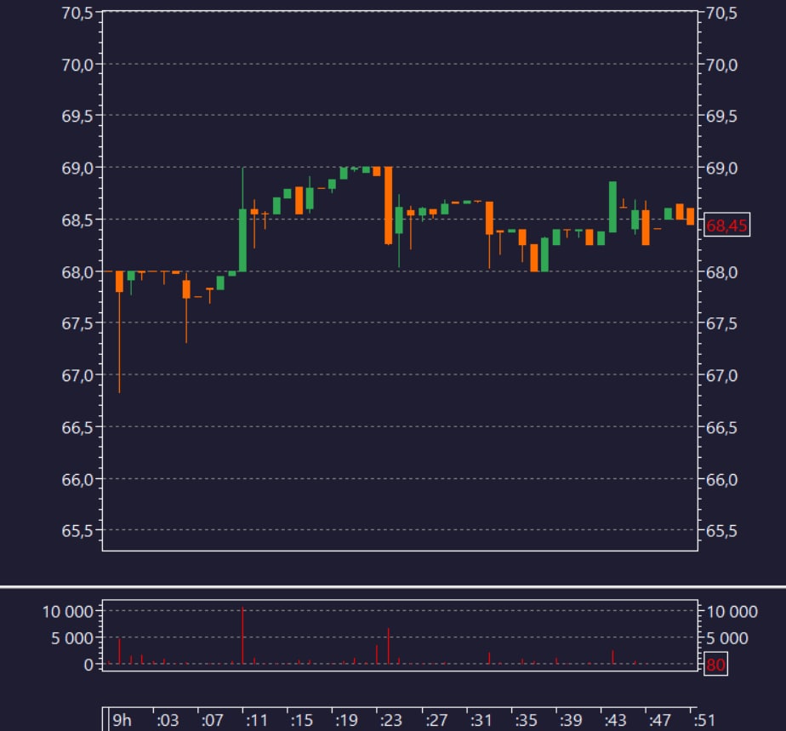Screen dimensions: 786x731
Task: Select the 9h label on the time axis
Action: [x=122, y=720]
